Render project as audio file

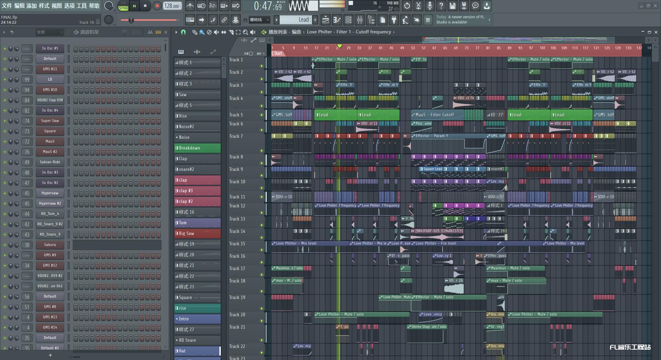click(464, 6)
